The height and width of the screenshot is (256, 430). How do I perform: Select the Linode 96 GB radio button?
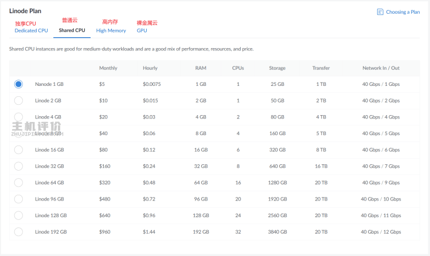[x=18, y=199]
